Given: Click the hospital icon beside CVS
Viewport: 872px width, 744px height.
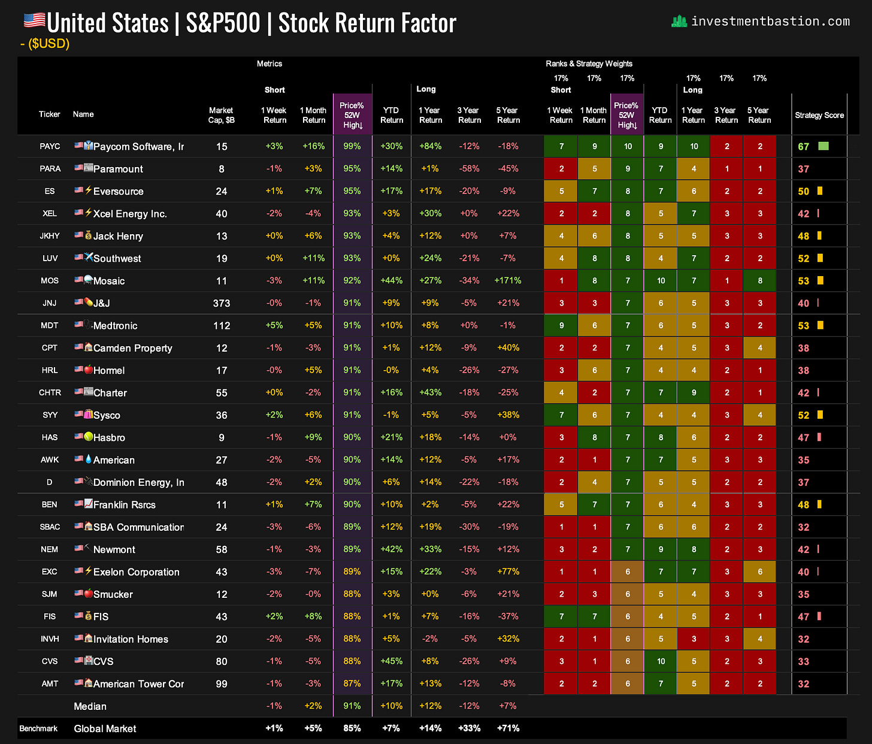Looking at the screenshot, I should [x=89, y=660].
